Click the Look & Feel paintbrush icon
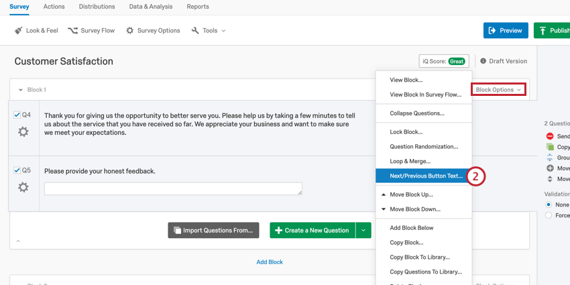 [19, 31]
